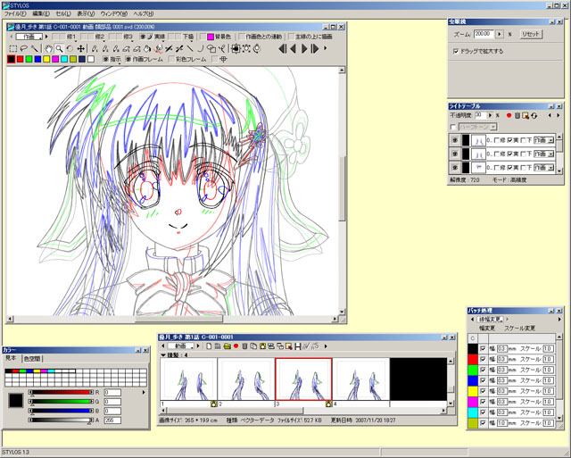The width and height of the screenshot is (571, 458).
Task: Open 編集 menu
Action: point(41,13)
